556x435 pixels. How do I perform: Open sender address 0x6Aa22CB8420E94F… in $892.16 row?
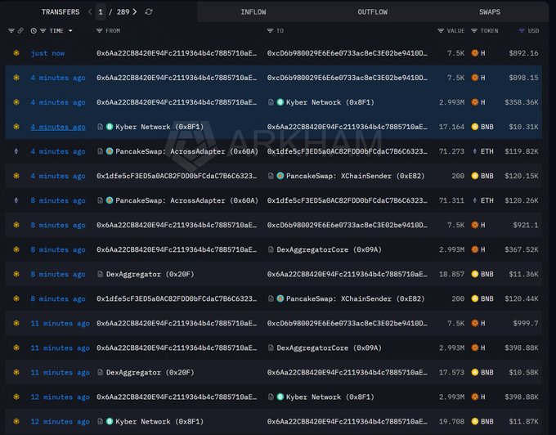pos(177,53)
